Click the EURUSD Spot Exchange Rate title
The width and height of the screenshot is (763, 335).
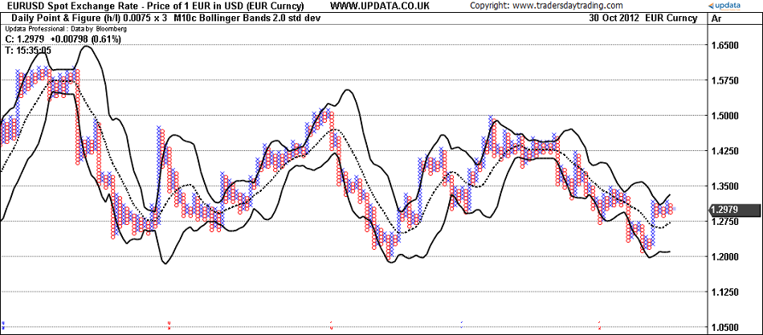pos(153,6)
